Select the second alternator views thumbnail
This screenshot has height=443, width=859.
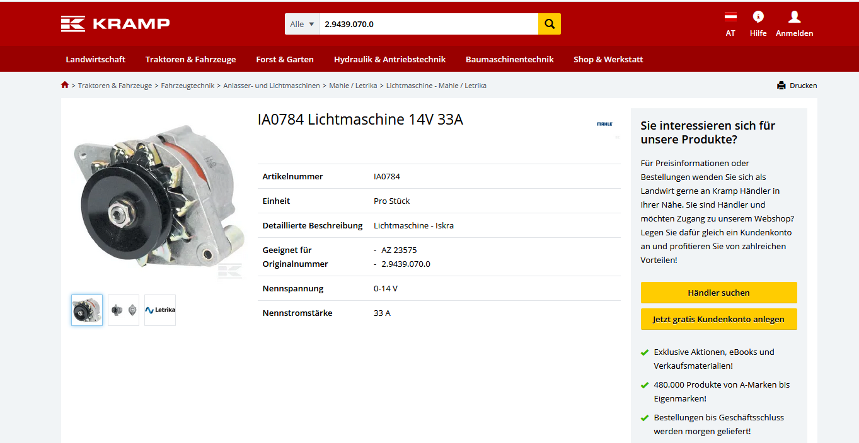[124, 310]
